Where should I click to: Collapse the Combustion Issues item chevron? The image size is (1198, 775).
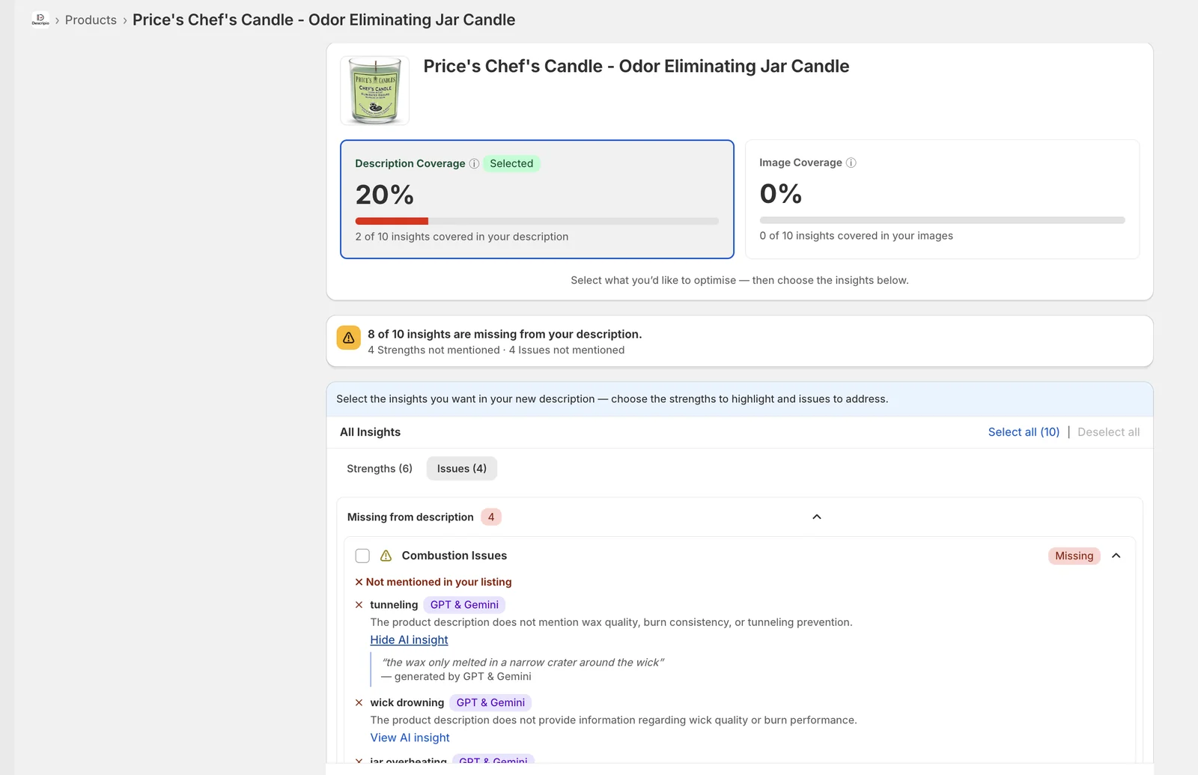(1116, 556)
